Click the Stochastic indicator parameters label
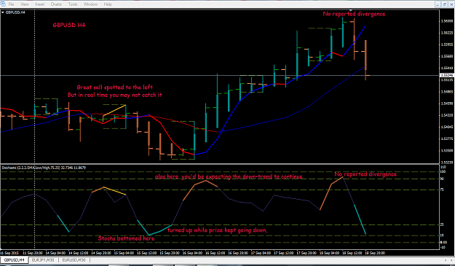Screen dimensions: 455x266 tap(44, 168)
